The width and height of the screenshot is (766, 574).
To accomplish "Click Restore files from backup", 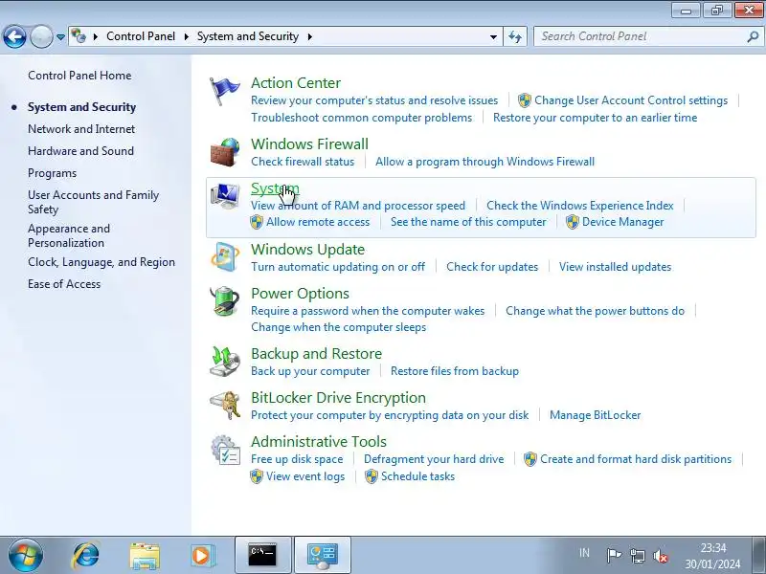I will coord(455,371).
